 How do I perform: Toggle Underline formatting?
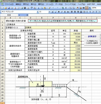tap(65, 12)
